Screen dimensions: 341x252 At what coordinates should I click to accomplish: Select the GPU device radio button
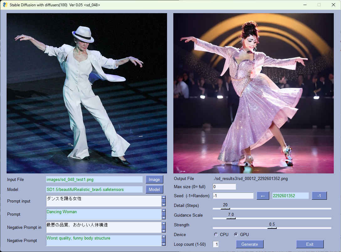[236, 234]
